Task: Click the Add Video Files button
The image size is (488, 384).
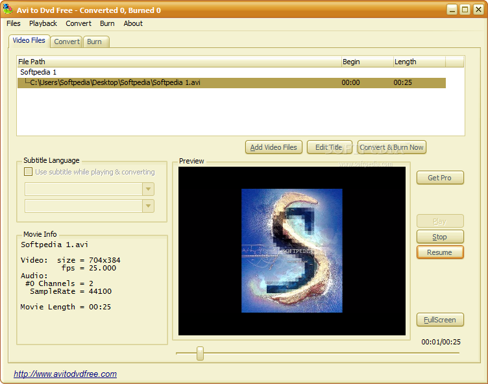Action: 274,147
